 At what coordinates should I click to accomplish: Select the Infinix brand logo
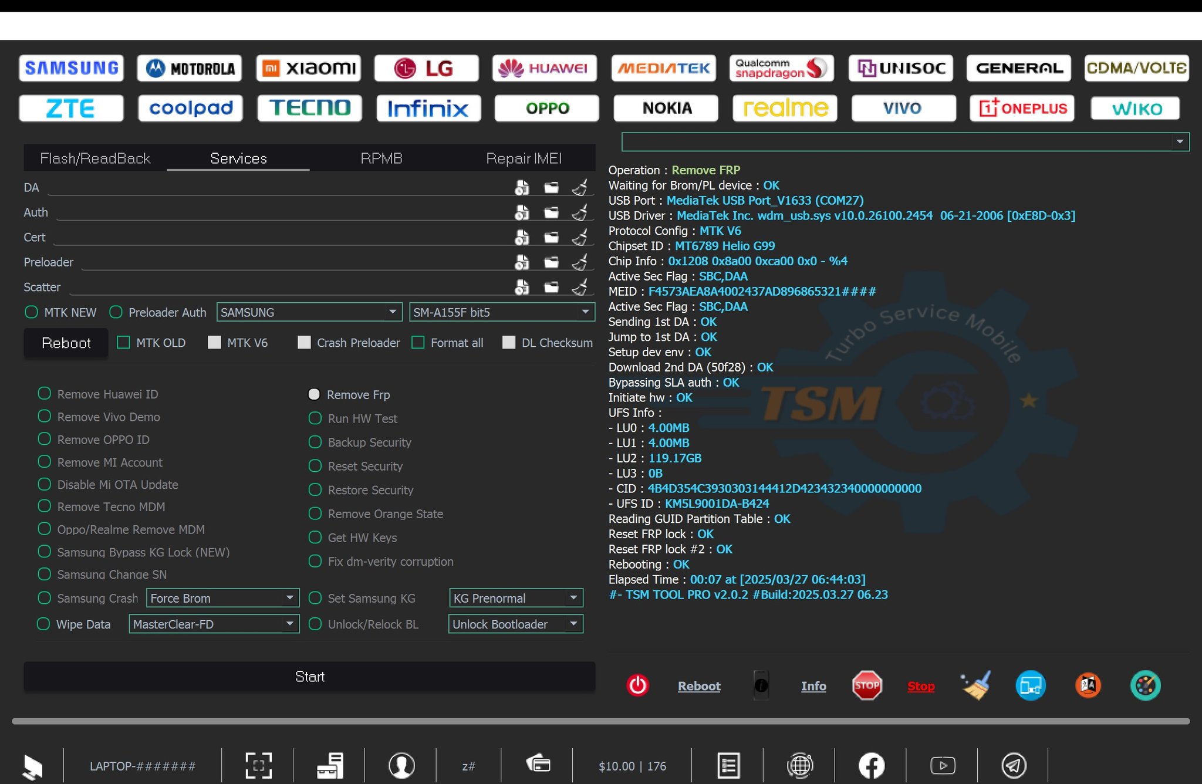[428, 108]
